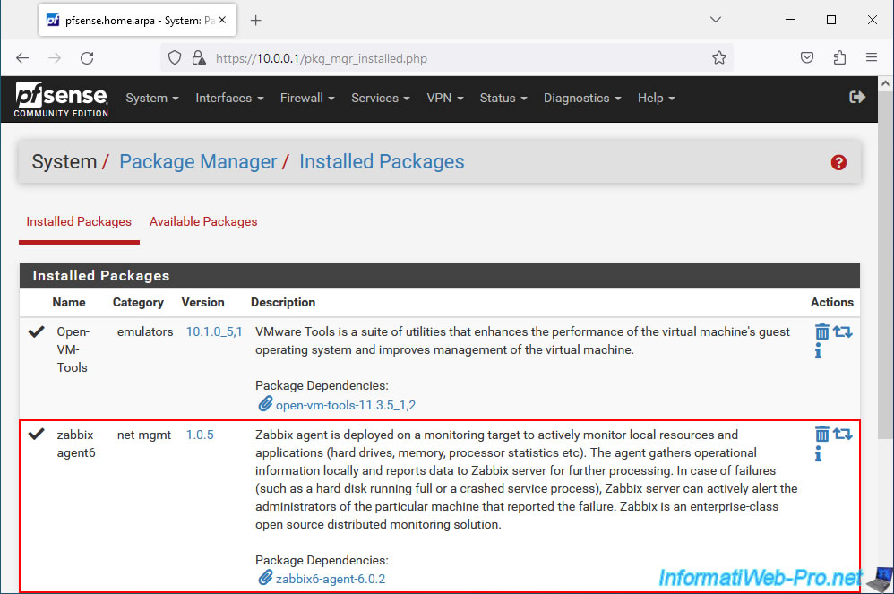Image resolution: width=894 pixels, height=594 pixels.
Task: Click the scrollbar up arrow
Action: [x=885, y=84]
